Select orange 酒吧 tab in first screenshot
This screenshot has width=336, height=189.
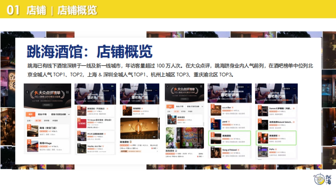[31, 114]
